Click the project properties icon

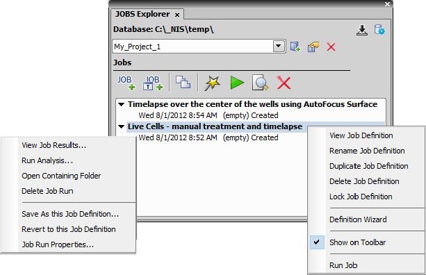pyautogui.click(x=313, y=47)
